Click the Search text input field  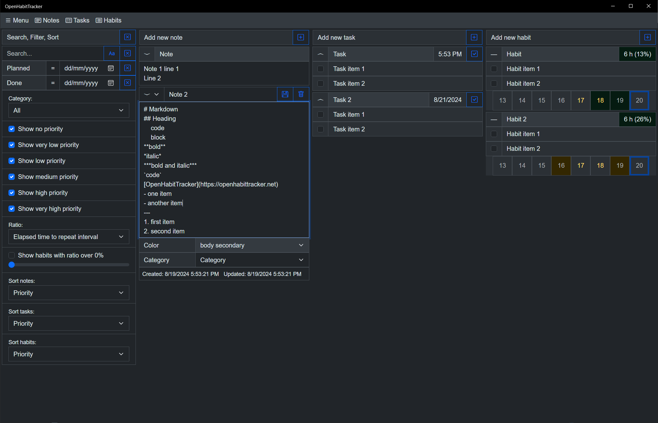click(53, 53)
